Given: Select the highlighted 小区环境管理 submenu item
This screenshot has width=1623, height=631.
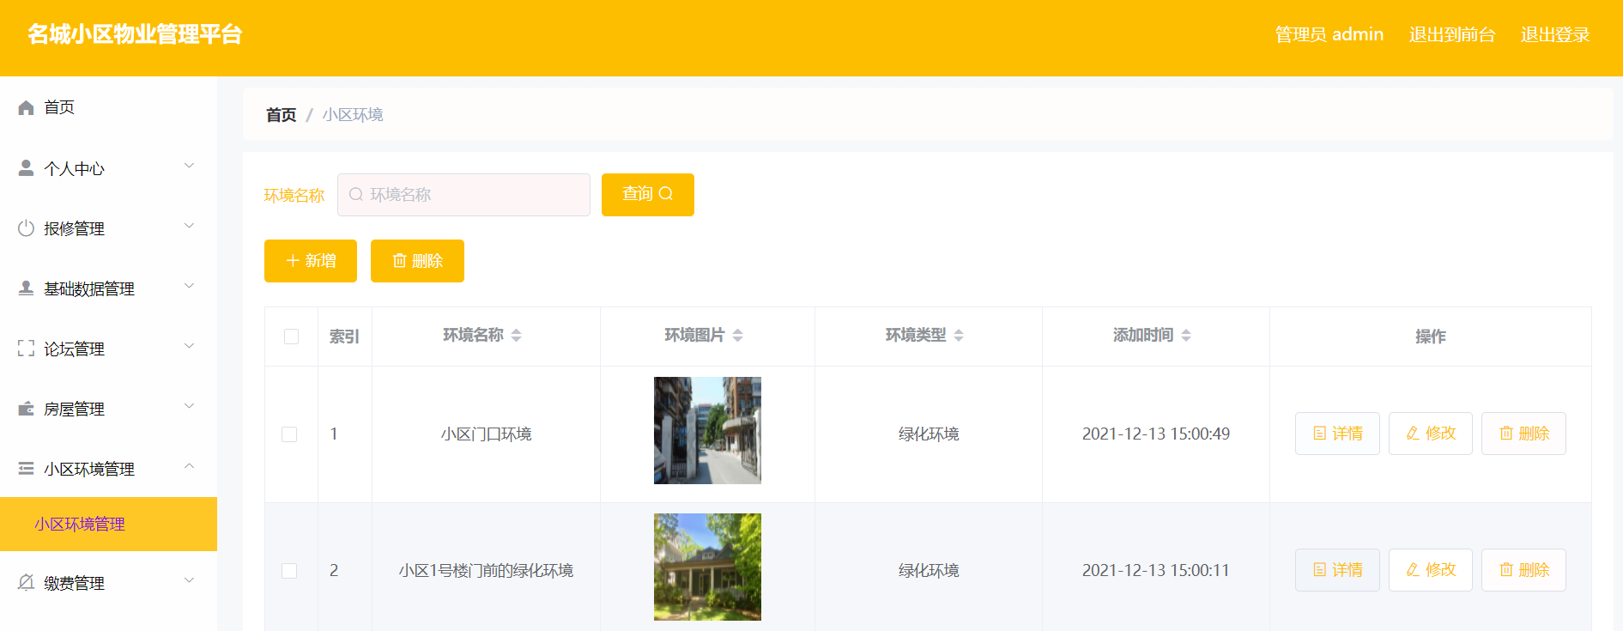Looking at the screenshot, I should [108, 524].
